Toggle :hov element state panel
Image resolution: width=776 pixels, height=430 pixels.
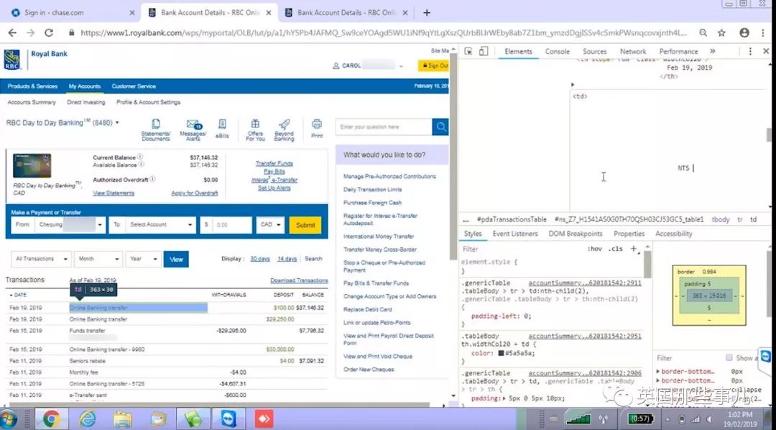click(x=595, y=249)
